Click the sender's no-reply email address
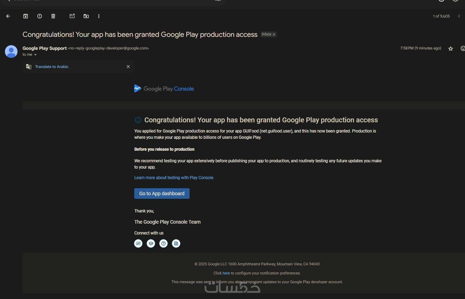This screenshot has width=465, height=299. 108,48
